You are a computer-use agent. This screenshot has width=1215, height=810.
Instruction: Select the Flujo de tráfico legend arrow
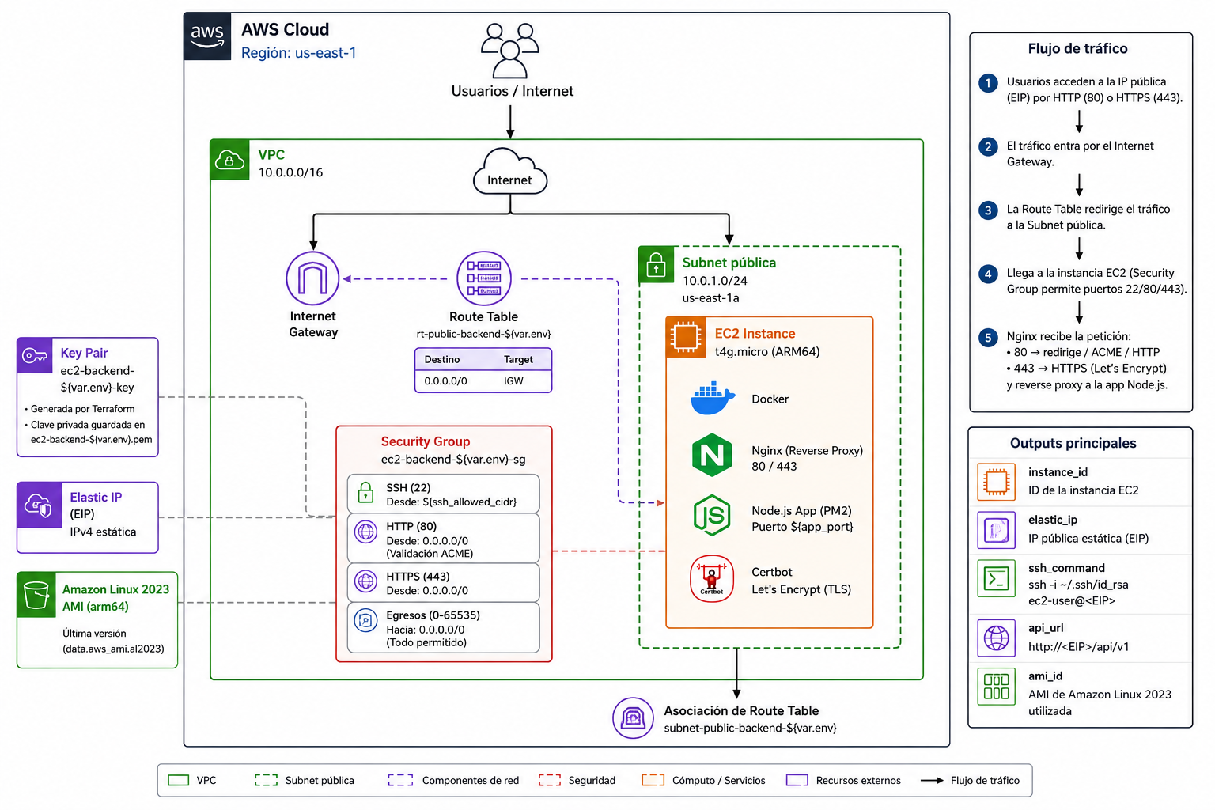pos(933,780)
